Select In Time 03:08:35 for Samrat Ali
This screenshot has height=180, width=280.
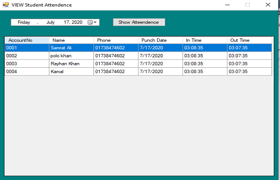(205, 48)
